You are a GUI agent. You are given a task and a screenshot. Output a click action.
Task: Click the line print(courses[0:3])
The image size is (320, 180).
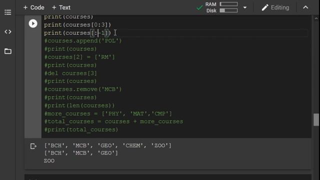click(x=77, y=24)
